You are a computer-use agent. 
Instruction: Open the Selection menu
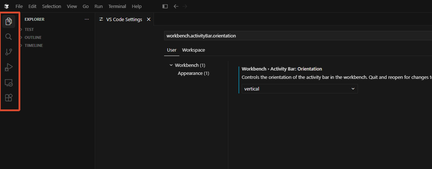coord(51,6)
